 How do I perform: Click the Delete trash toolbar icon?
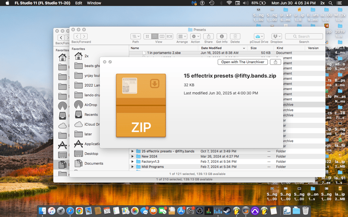click(x=235, y=36)
